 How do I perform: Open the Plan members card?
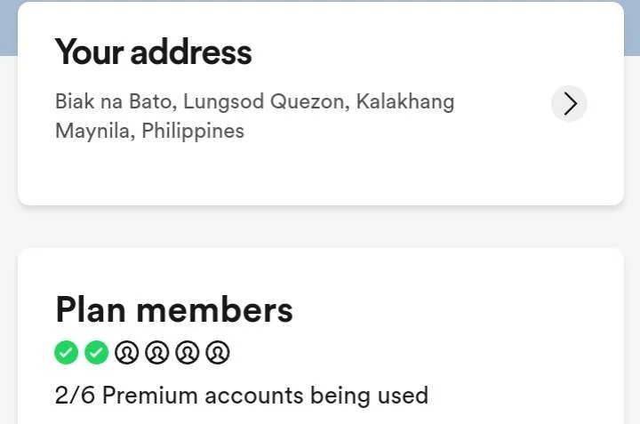click(x=320, y=336)
